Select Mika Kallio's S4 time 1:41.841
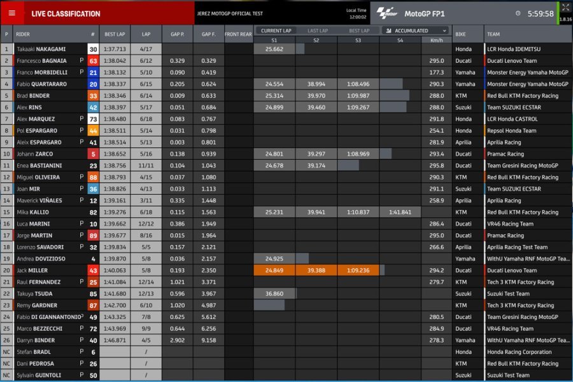Screen dimensions: 573x382 (x=400, y=212)
